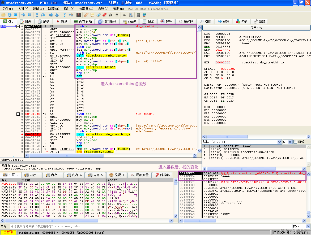This screenshot has height=235, width=311.
Task: Enable the 解锁 checkbox
Action: pos(295,142)
